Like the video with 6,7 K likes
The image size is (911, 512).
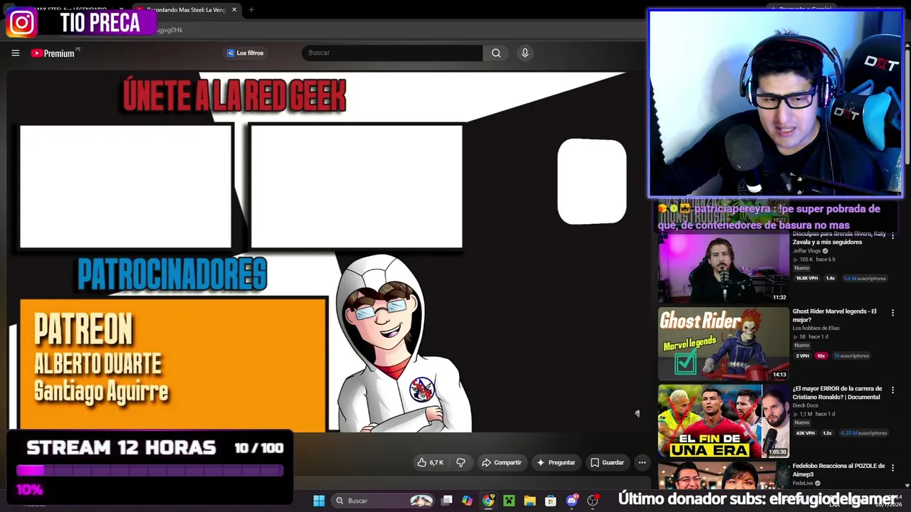pos(431,462)
